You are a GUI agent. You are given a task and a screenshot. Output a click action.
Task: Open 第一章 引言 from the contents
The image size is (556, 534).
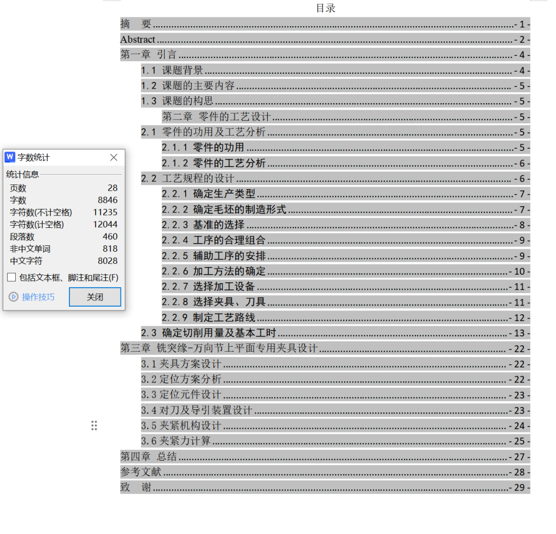148,55
